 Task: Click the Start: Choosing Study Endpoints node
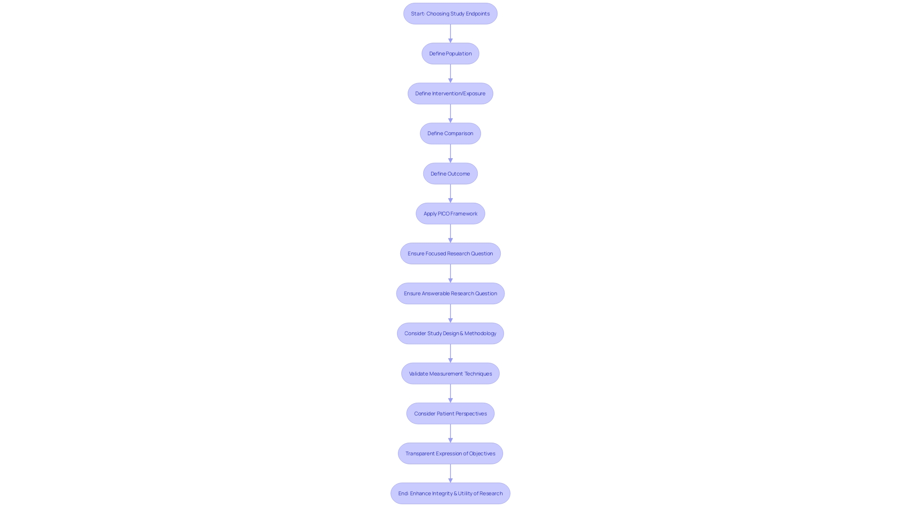450,13
